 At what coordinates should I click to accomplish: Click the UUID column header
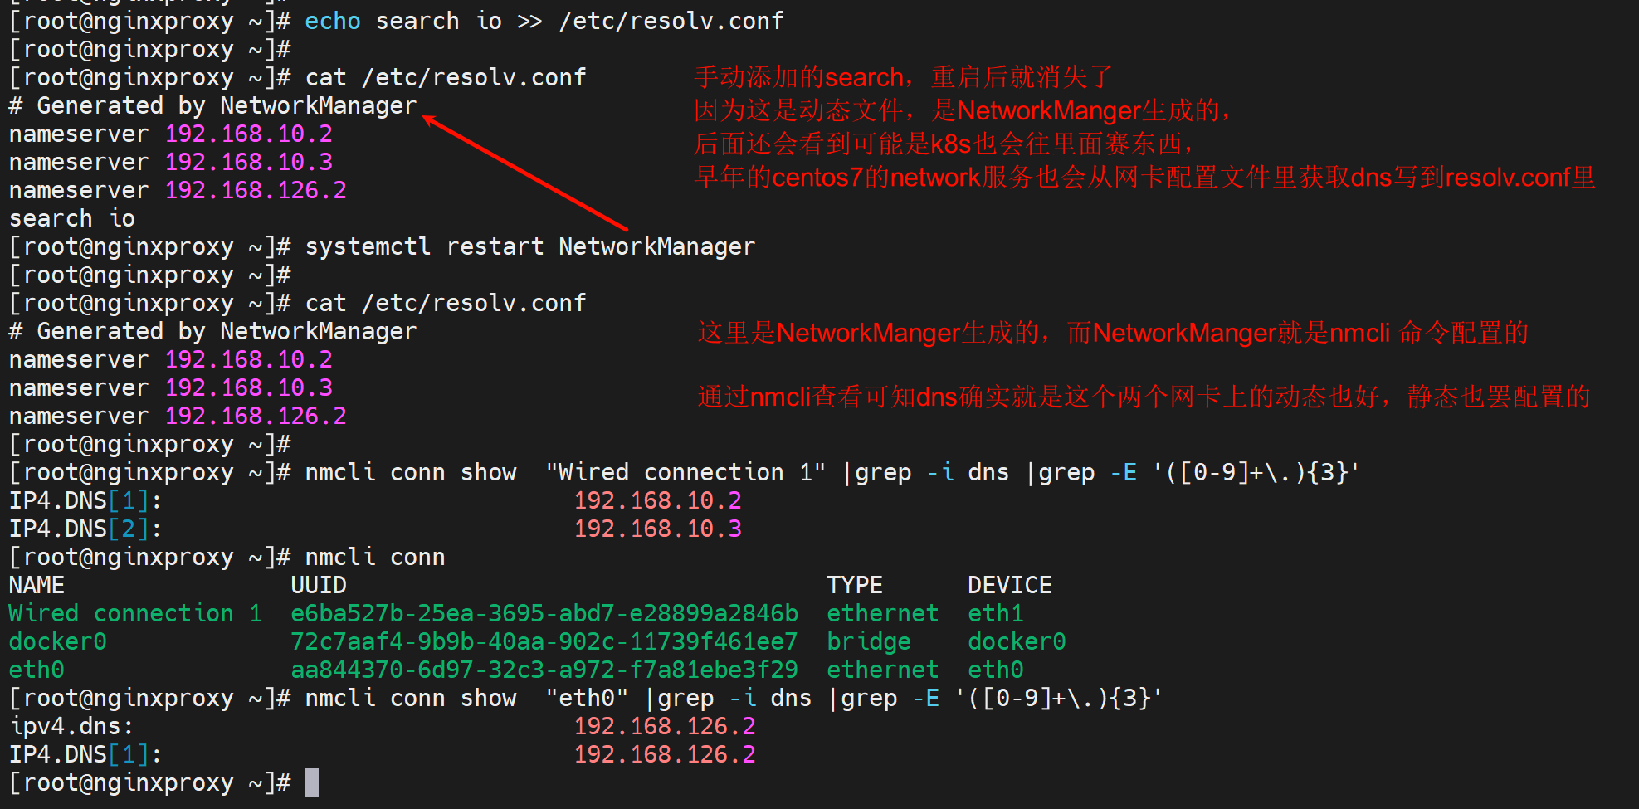tap(318, 586)
